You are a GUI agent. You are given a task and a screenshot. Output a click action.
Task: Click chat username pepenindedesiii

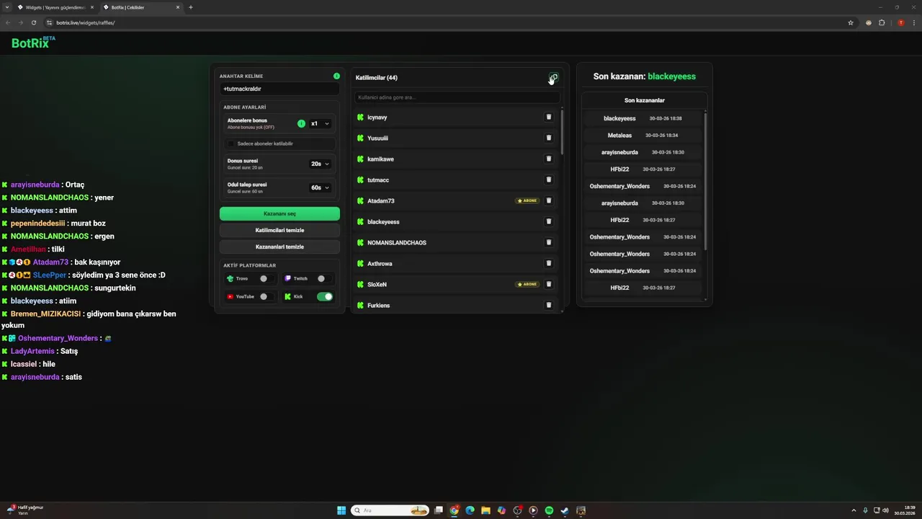(x=37, y=223)
